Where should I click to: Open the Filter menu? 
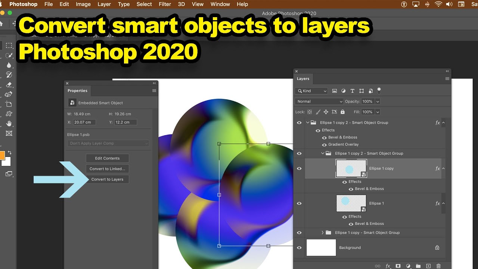click(x=165, y=4)
